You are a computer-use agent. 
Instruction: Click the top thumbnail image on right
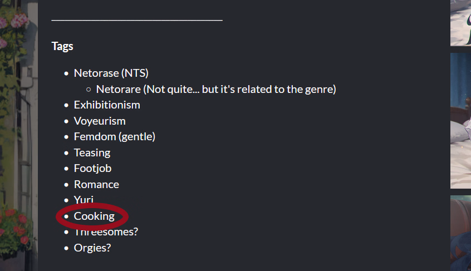point(460,23)
